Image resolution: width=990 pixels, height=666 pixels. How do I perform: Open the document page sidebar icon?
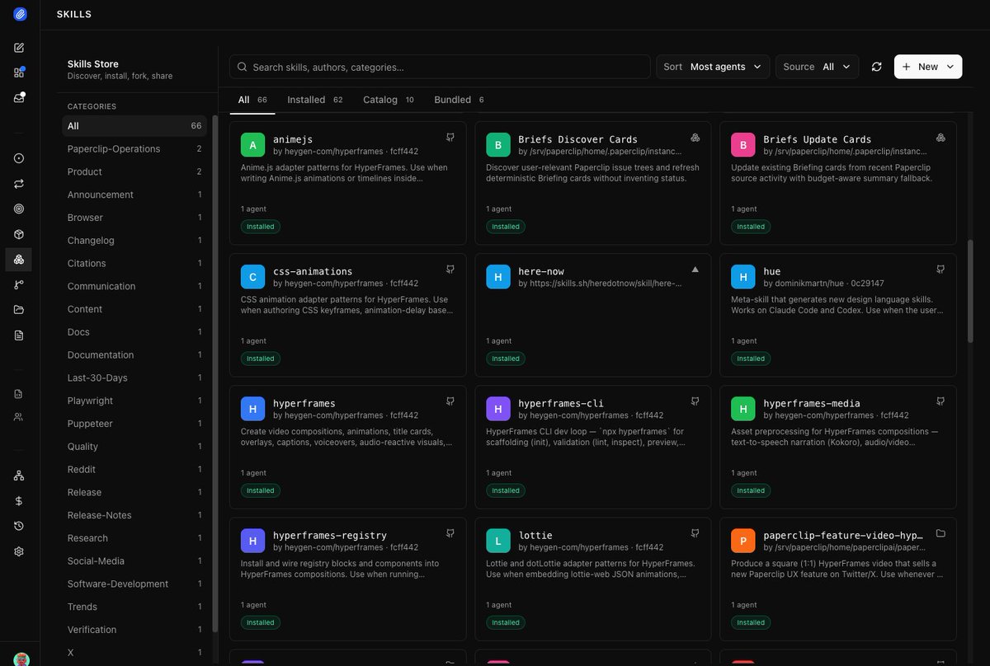click(x=19, y=335)
